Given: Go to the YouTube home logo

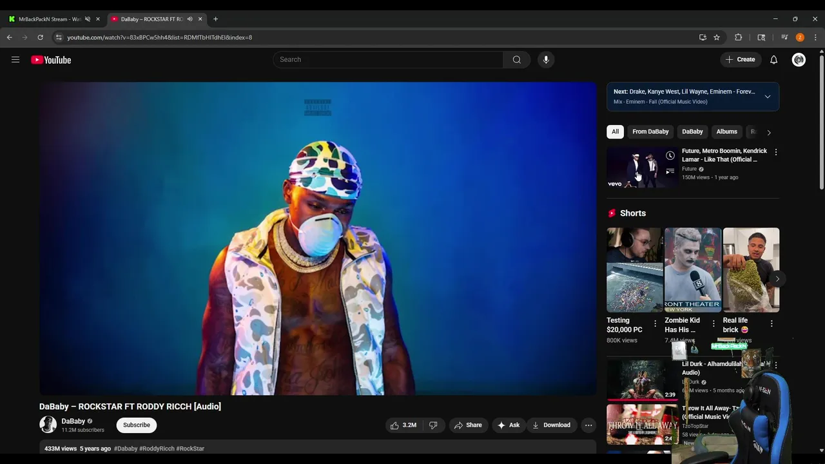Looking at the screenshot, I should click(x=51, y=60).
